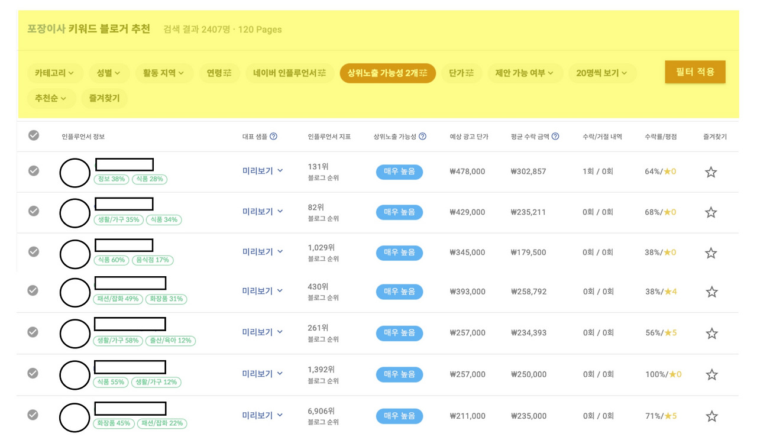
Task: Expand 미리보기 for the 131위 blogger
Action: (x=263, y=171)
